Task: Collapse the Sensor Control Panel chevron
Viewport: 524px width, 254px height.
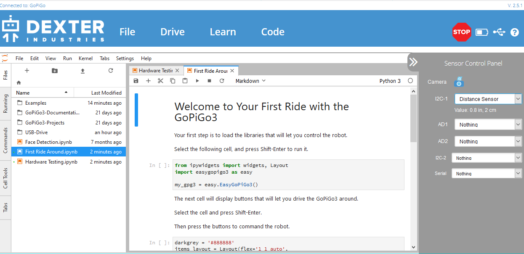Action: coord(413,62)
